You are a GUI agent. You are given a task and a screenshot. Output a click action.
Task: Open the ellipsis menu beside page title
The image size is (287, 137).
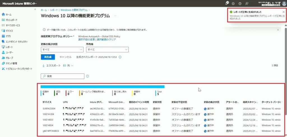(x=115, y=16)
